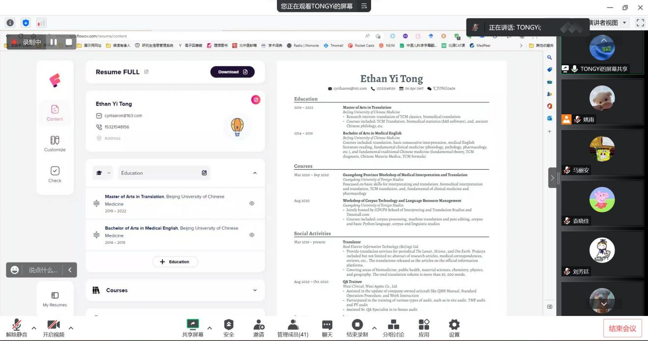Stop the recording in the recording indicator
Viewport: 648px width, 341px height.
[69, 42]
